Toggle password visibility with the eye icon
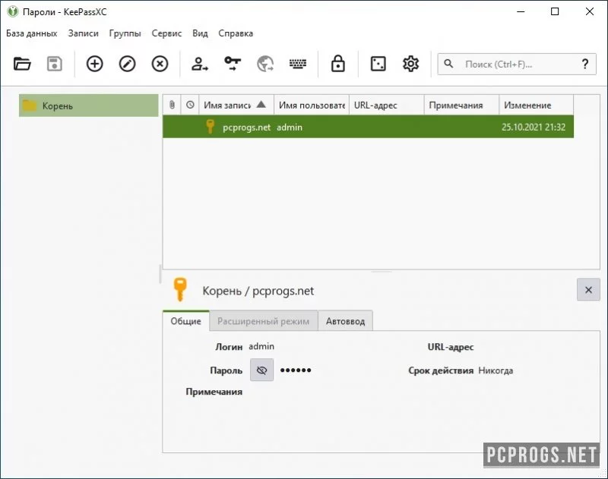The width and height of the screenshot is (608, 479). (261, 370)
